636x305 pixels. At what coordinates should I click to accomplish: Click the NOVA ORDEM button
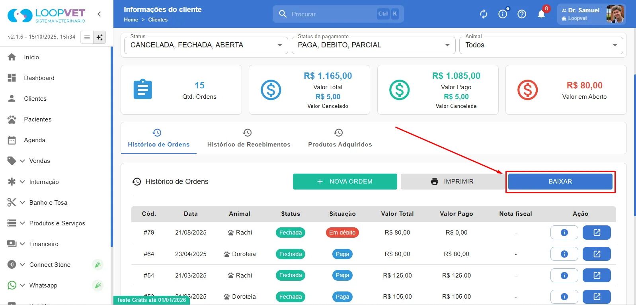(345, 182)
